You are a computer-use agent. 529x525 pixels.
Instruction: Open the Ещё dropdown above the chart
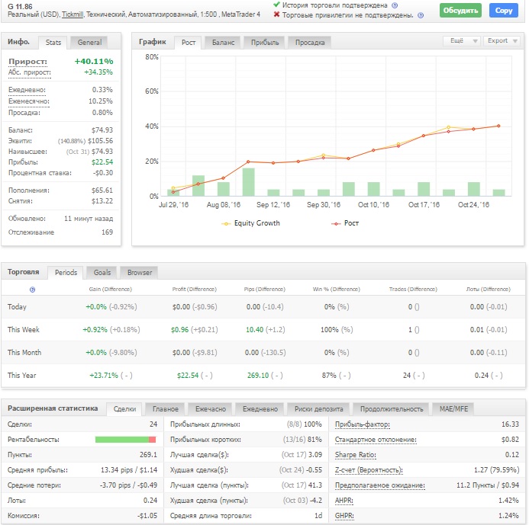point(461,40)
